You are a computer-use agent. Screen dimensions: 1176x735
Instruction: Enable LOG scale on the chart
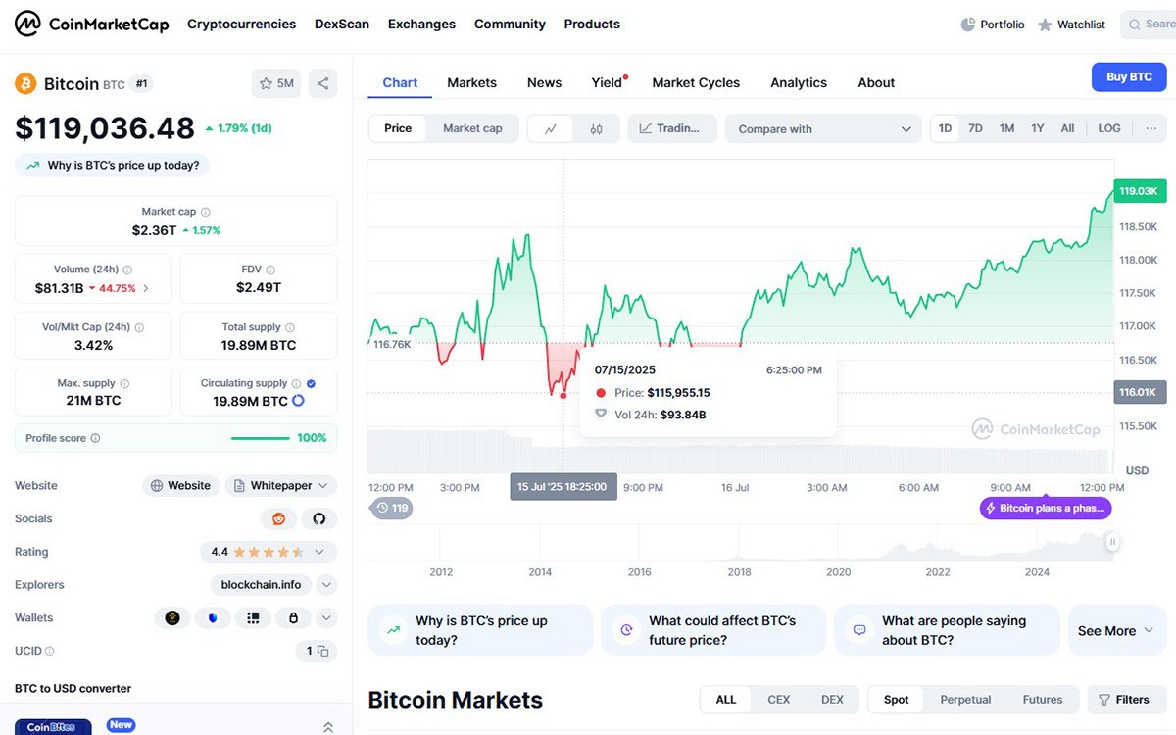(1108, 128)
